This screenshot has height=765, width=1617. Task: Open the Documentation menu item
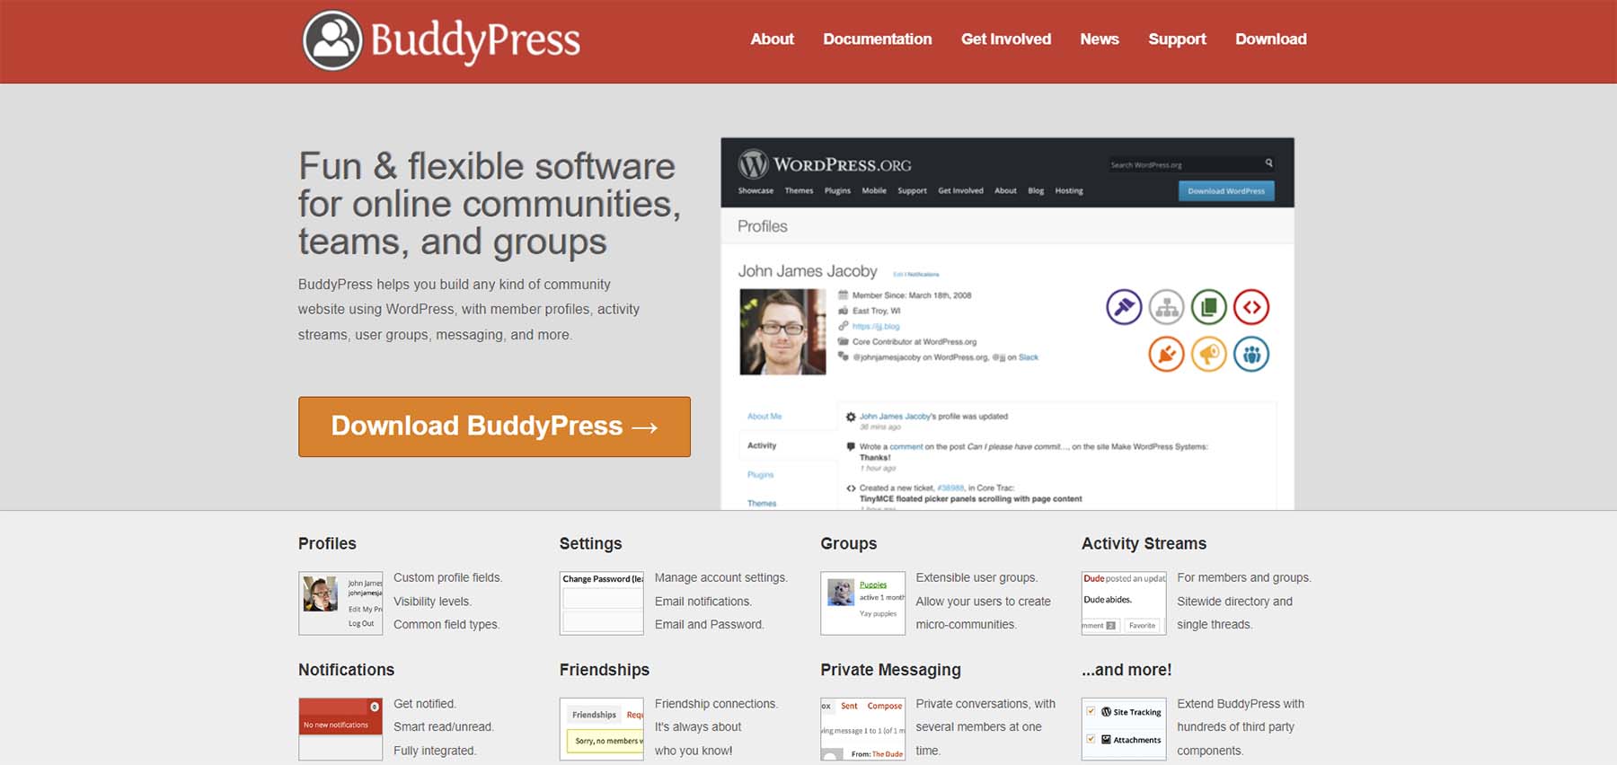tap(877, 40)
